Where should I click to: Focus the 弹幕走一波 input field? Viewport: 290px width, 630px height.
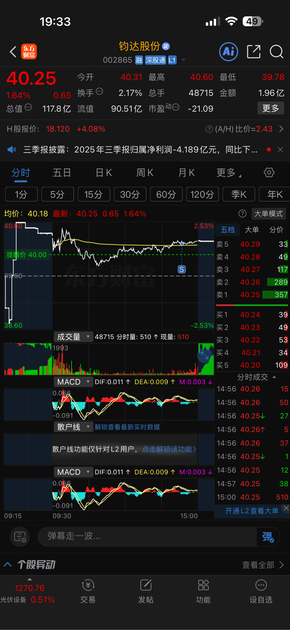pos(147,536)
